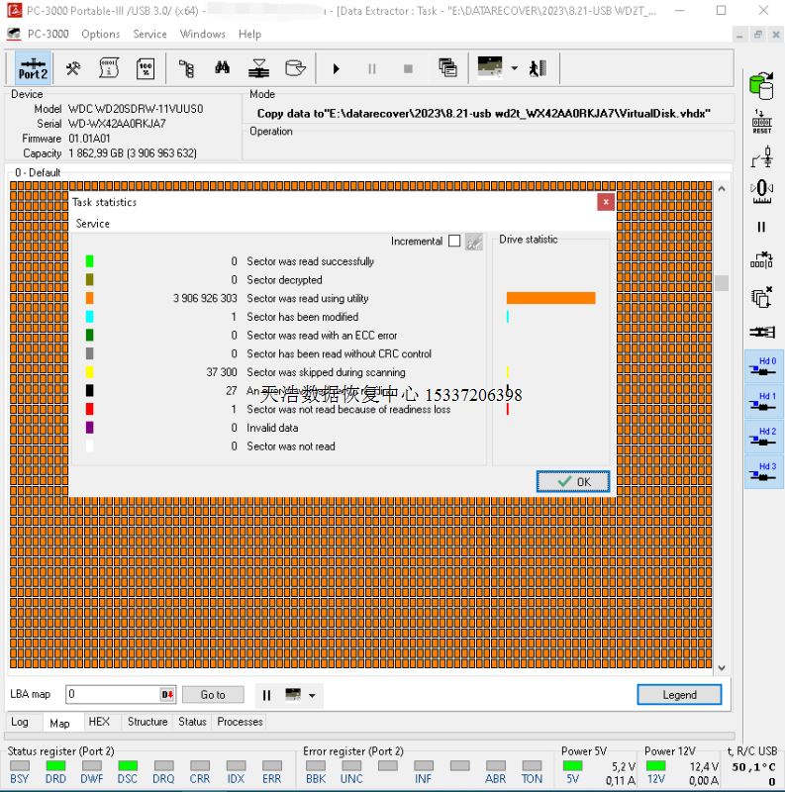Click the LBA map field's red arrow button
This screenshot has height=792, width=785.
[167, 695]
